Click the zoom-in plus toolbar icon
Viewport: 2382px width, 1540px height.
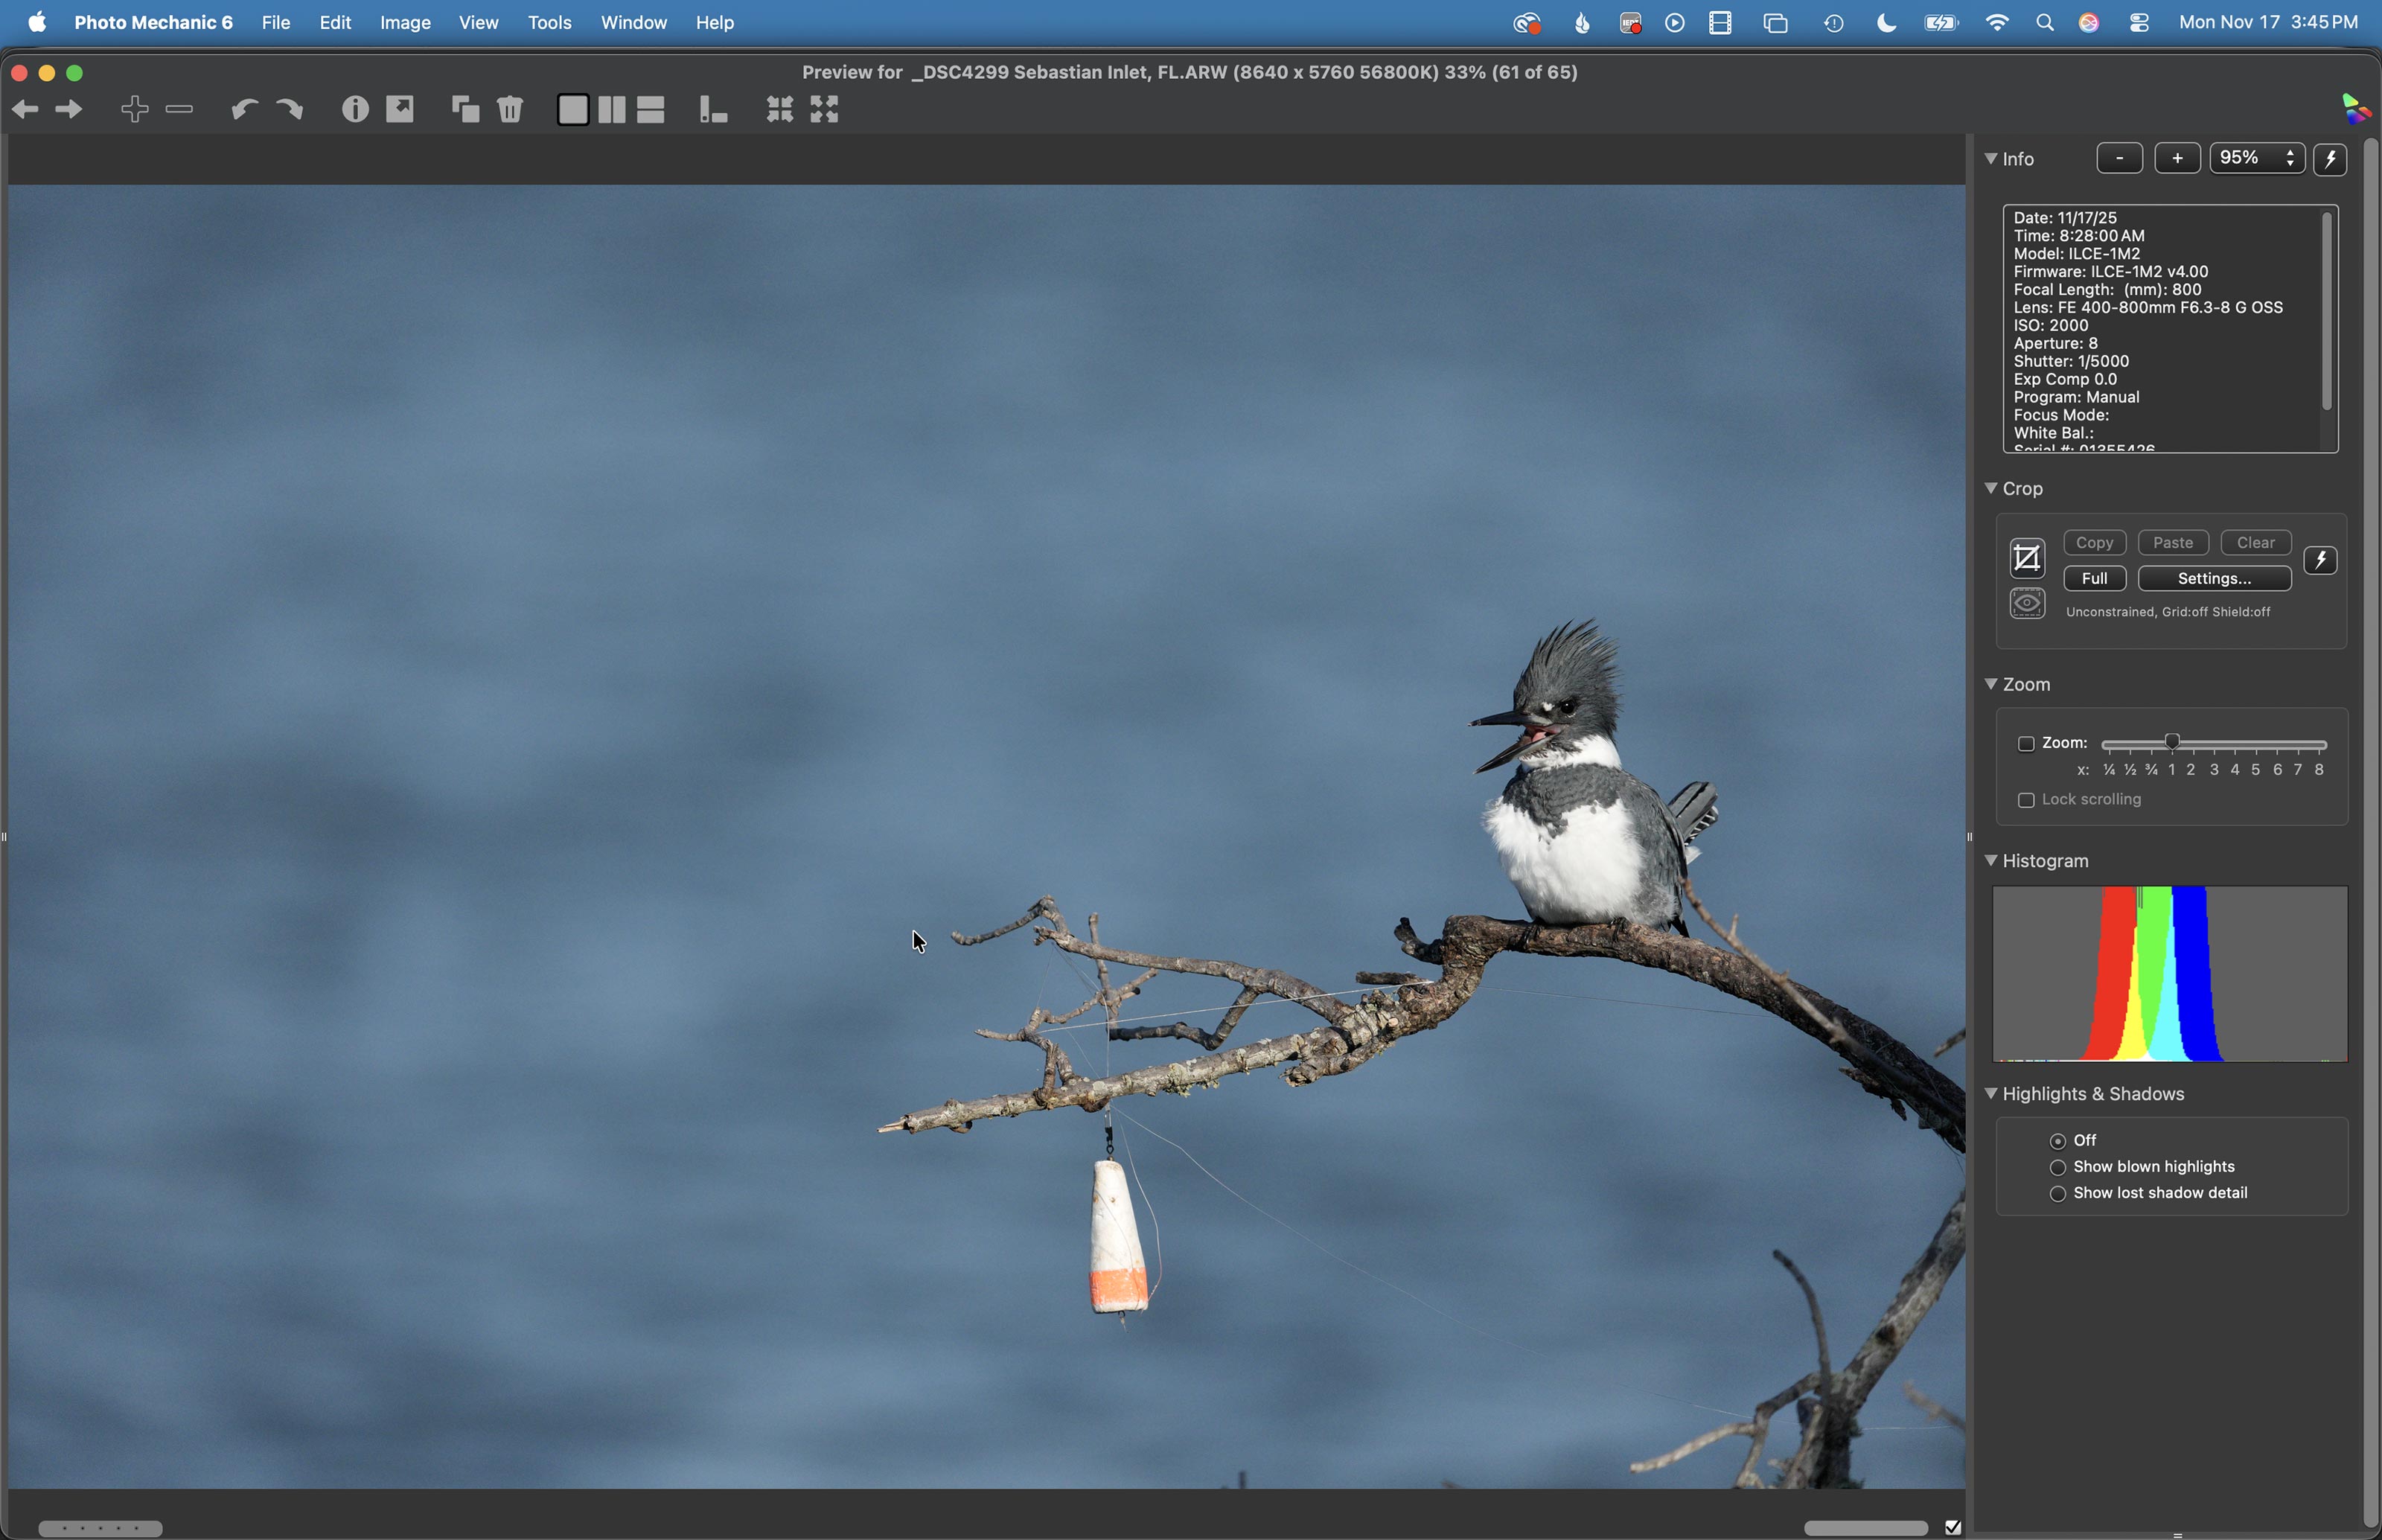pyautogui.click(x=135, y=109)
